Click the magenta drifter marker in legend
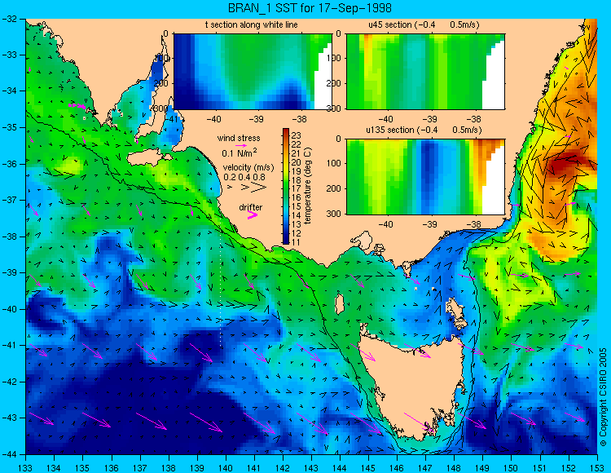 [x=253, y=215]
